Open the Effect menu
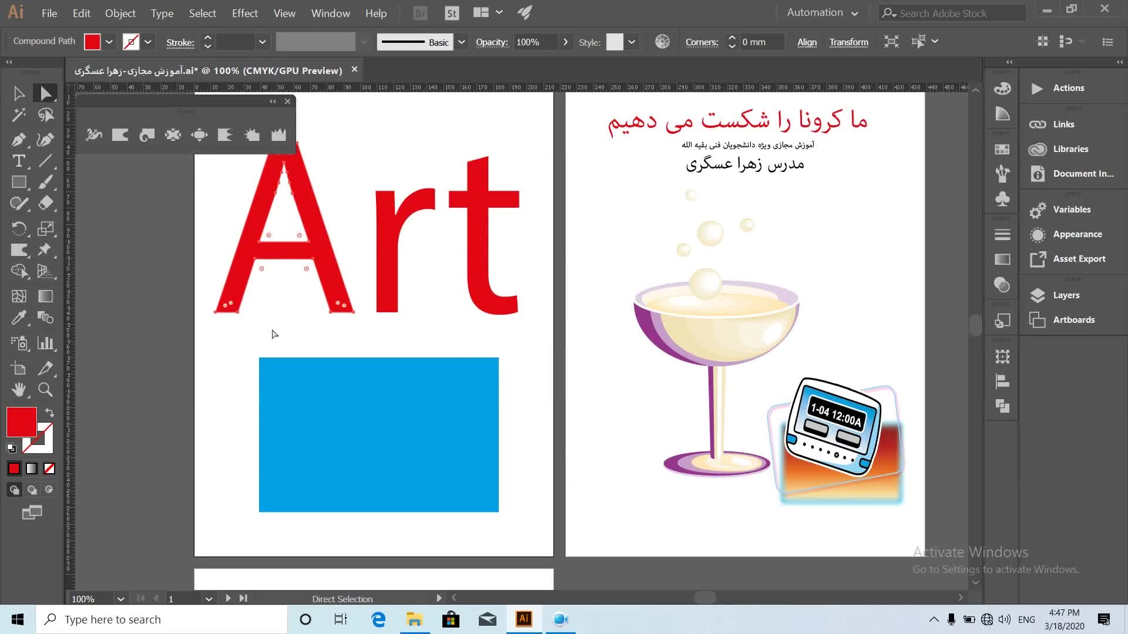1128x634 pixels. 244,13
